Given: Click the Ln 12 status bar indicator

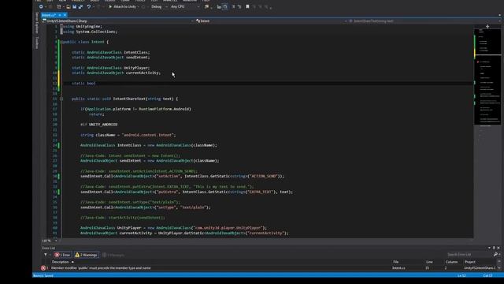Looking at the screenshot, I should (461, 275).
